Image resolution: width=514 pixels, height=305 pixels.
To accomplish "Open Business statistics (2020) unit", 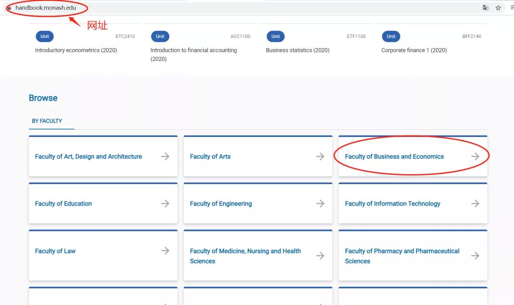I will pos(297,50).
